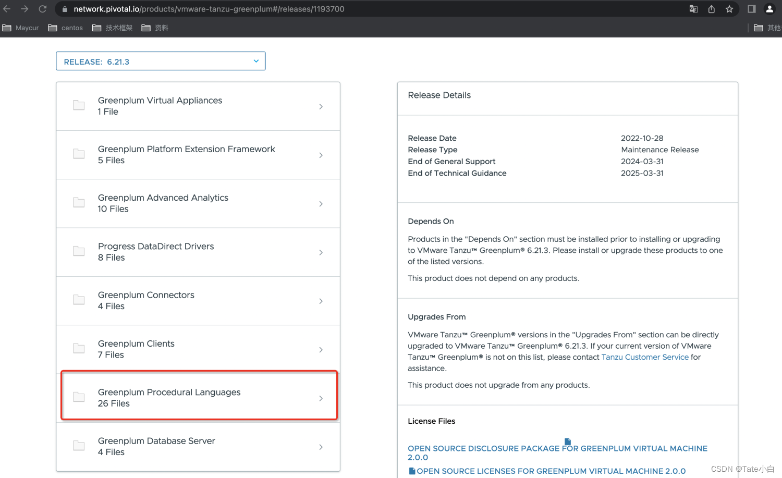782x478 pixels.
Task: Click 'This product does not upgrade from any products.'
Action: coord(499,385)
